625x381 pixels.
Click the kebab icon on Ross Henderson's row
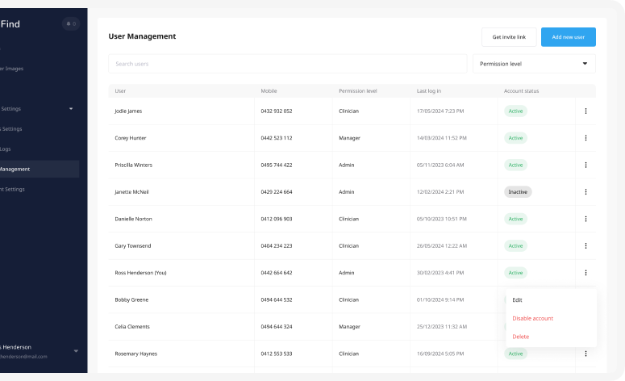click(585, 273)
